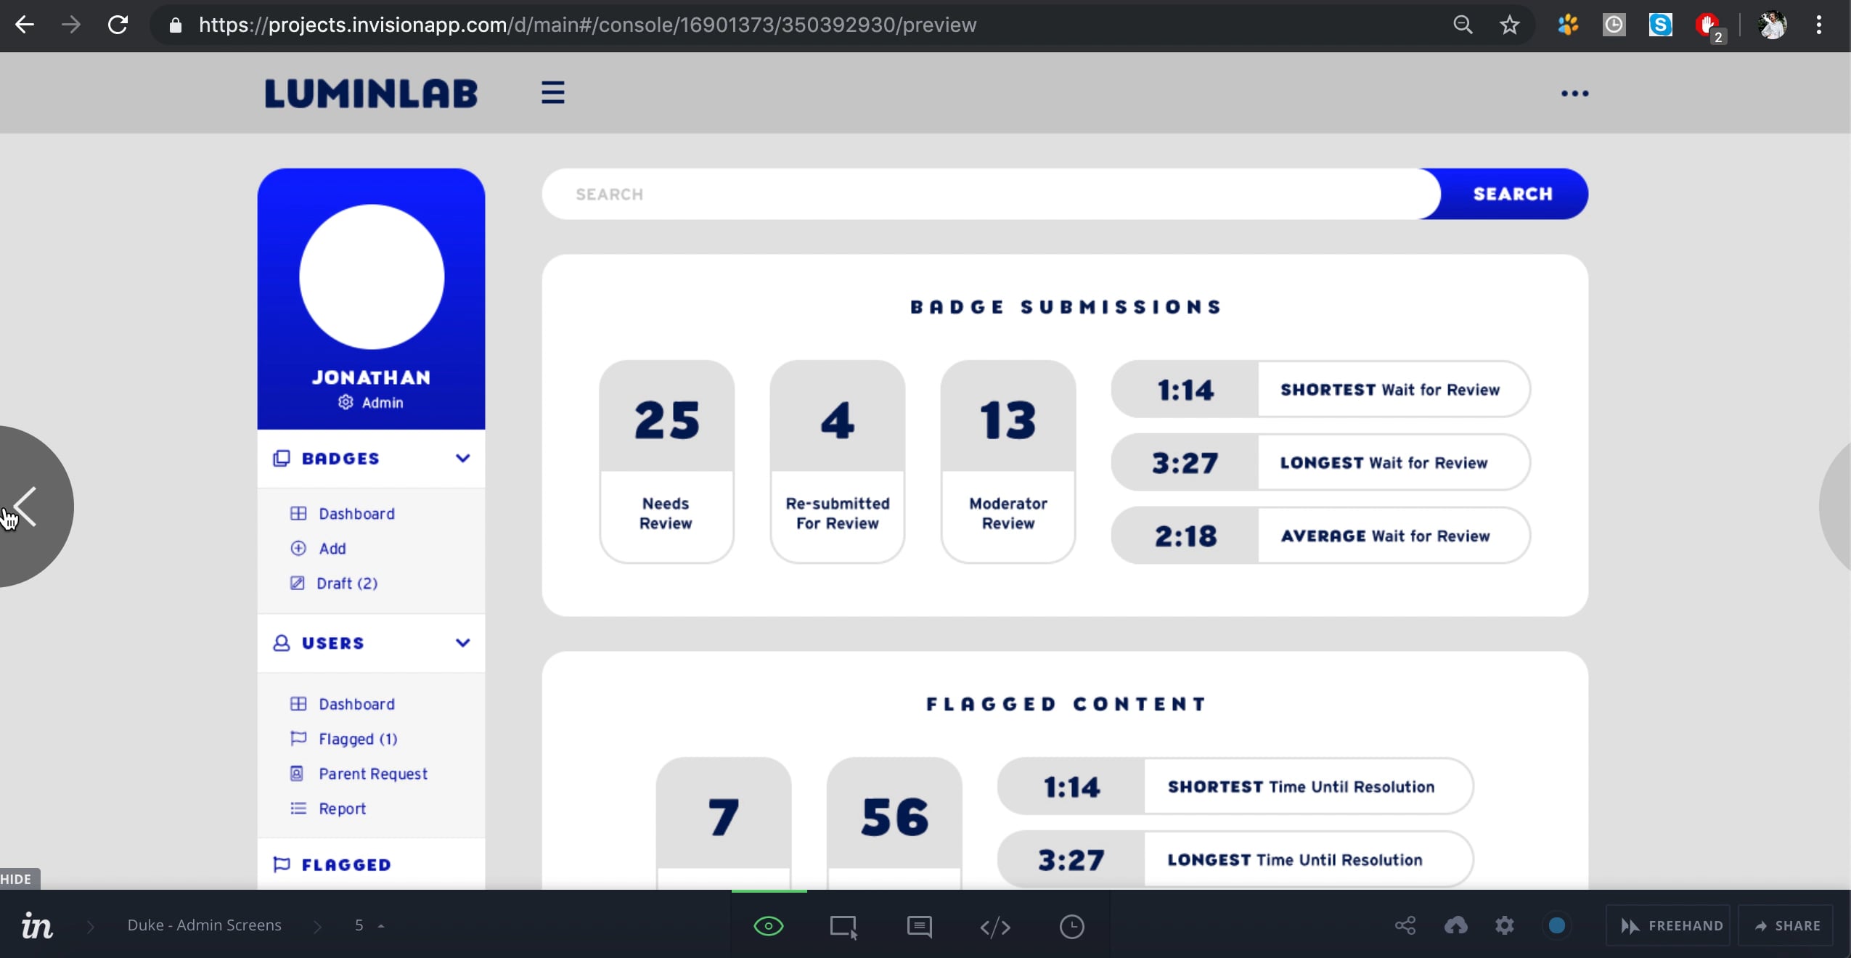Open Badges Dashboard in sidebar
1851x958 pixels.
(x=343, y=514)
